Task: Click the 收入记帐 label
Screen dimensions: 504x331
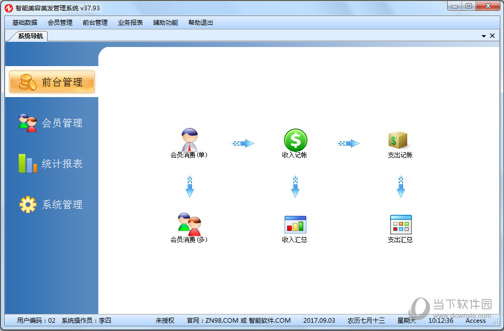Action: coord(295,155)
